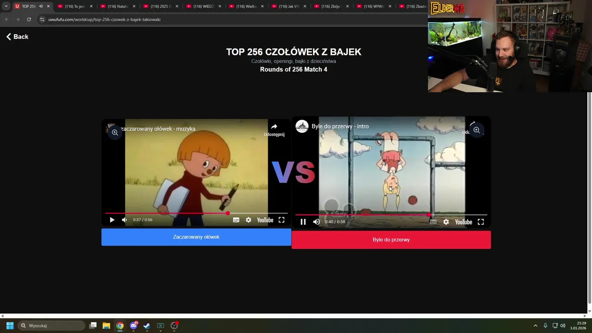Click the horizontal page scrollbar
592x333 pixels.
[x=294, y=316]
